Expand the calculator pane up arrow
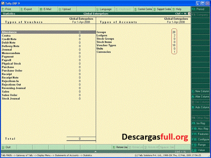 point(95,152)
